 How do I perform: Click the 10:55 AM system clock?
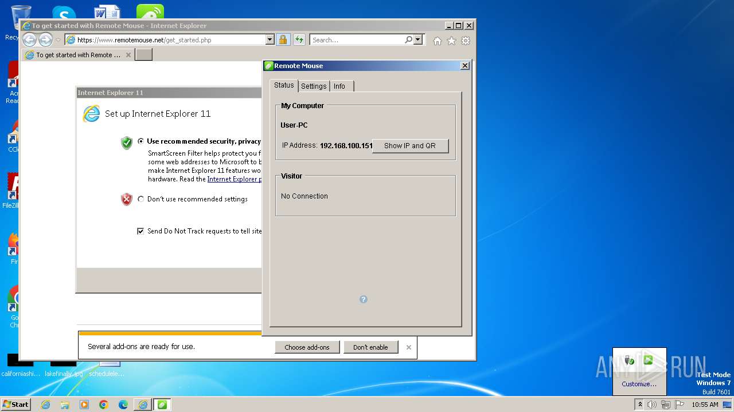(x=705, y=405)
